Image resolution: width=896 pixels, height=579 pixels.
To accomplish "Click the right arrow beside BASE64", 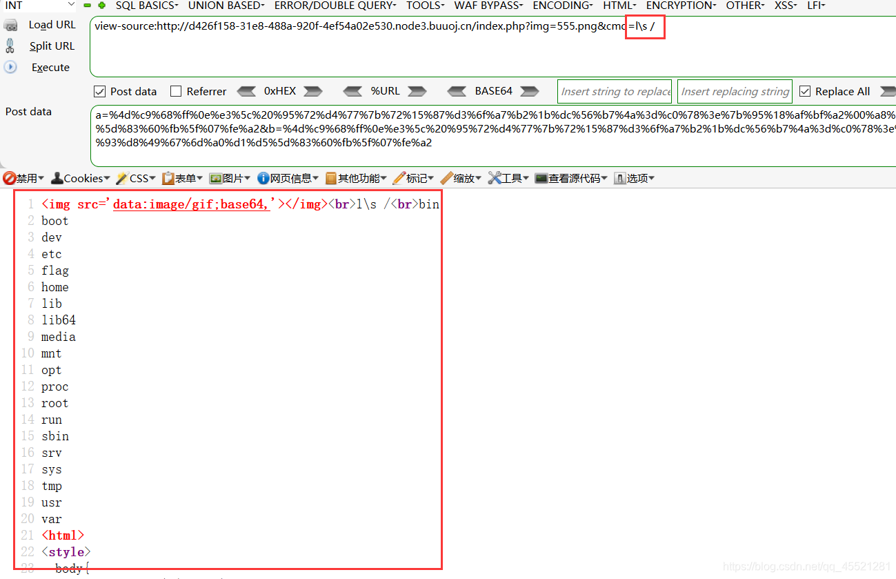I will point(530,91).
